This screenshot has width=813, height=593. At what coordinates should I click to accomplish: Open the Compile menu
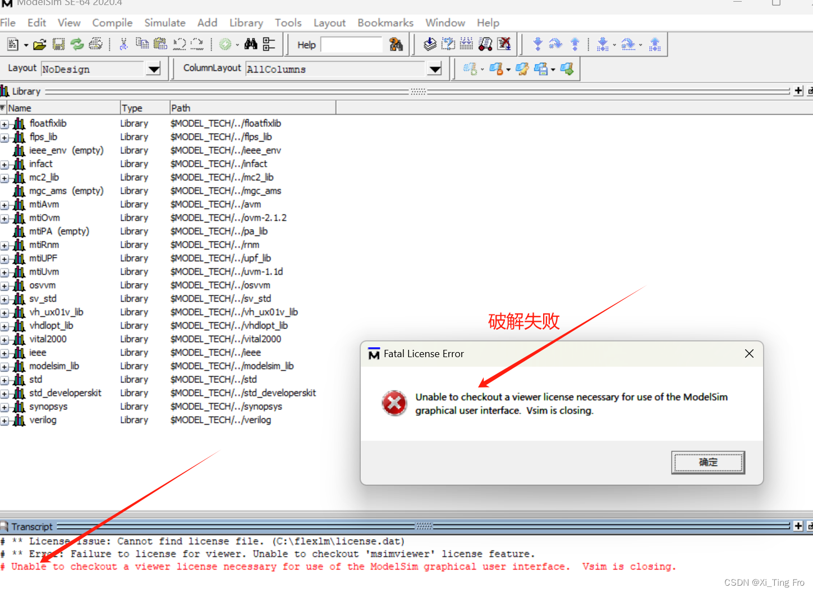tap(112, 23)
